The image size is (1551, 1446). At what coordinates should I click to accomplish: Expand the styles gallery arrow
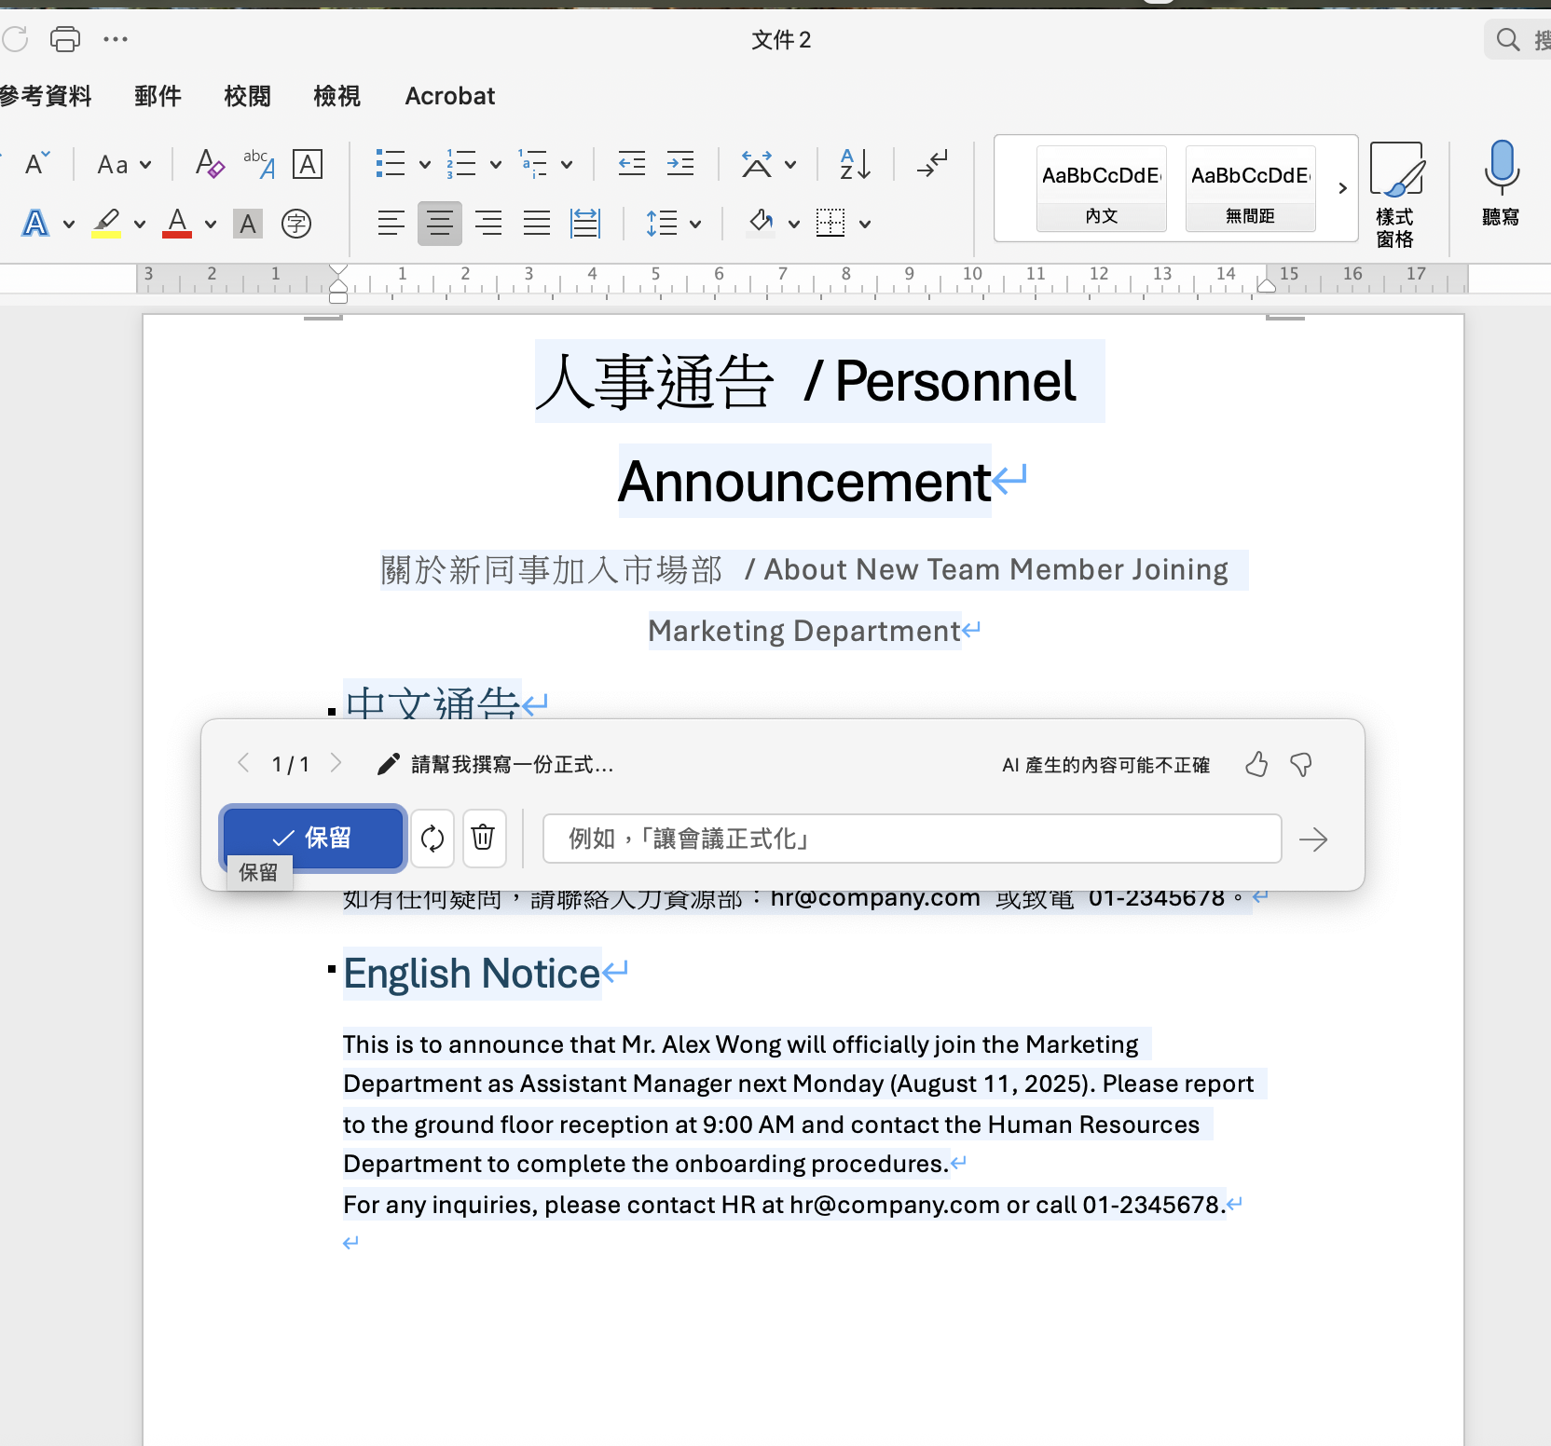(1342, 189)
